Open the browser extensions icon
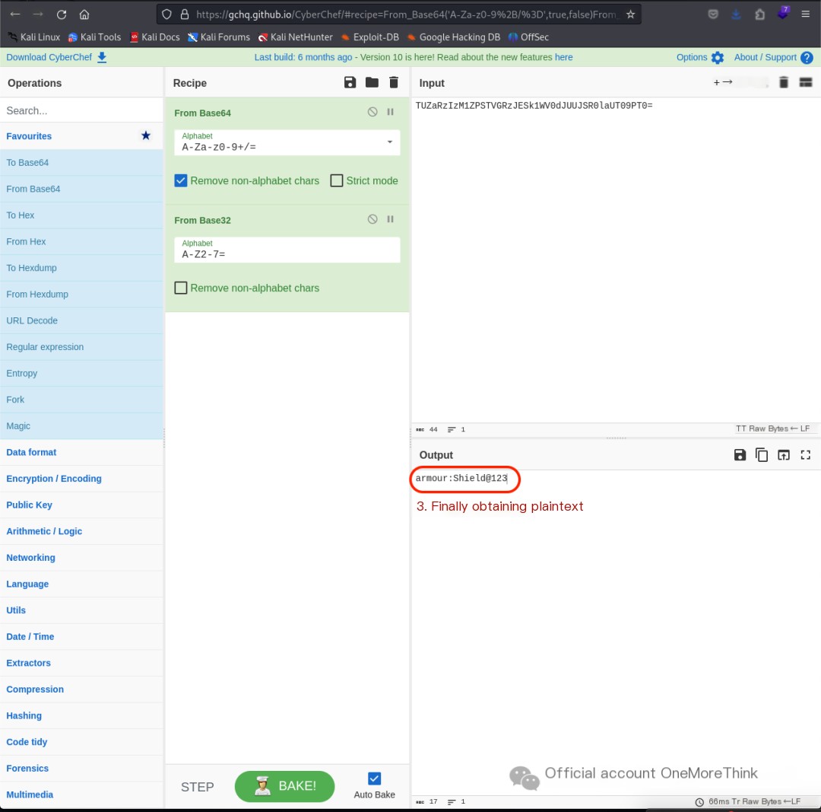The width and height of the screenshot is (821, 812). click(x=759, y=14)
